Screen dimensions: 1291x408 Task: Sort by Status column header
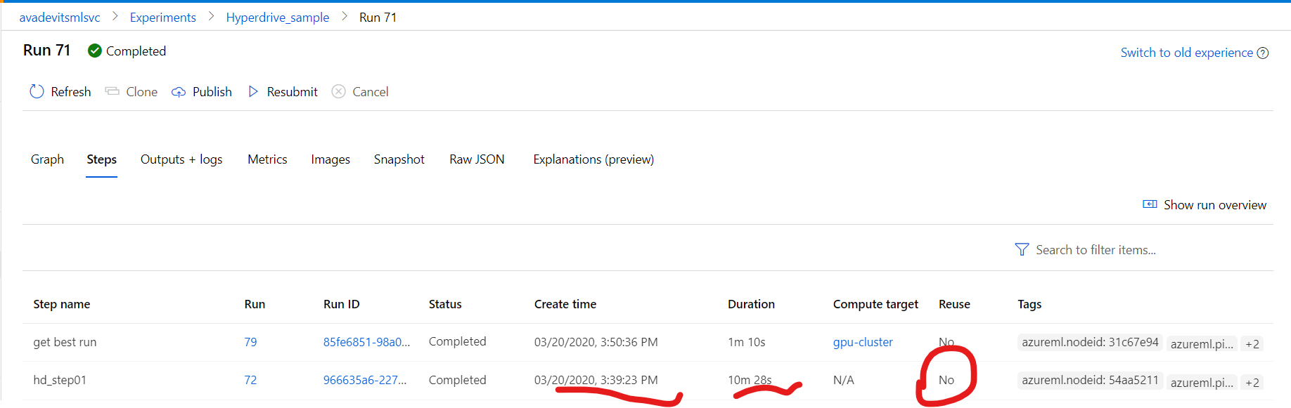(445, 304)
